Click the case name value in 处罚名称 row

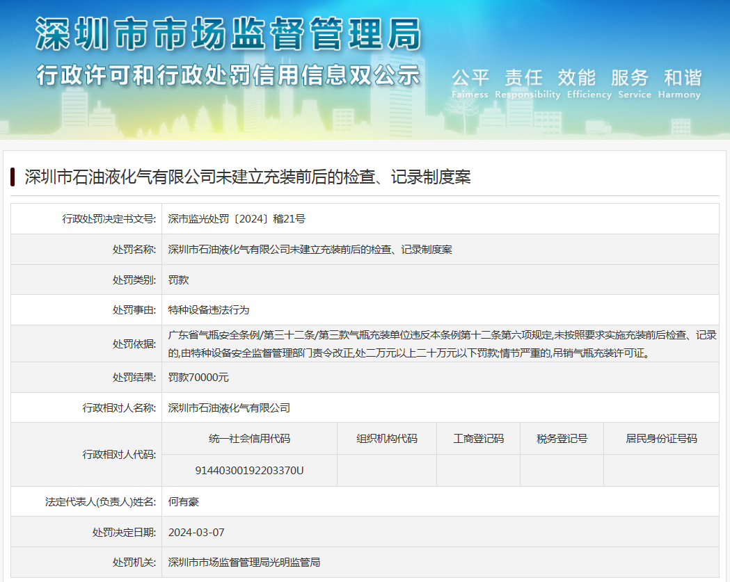(x=310, y=250)
